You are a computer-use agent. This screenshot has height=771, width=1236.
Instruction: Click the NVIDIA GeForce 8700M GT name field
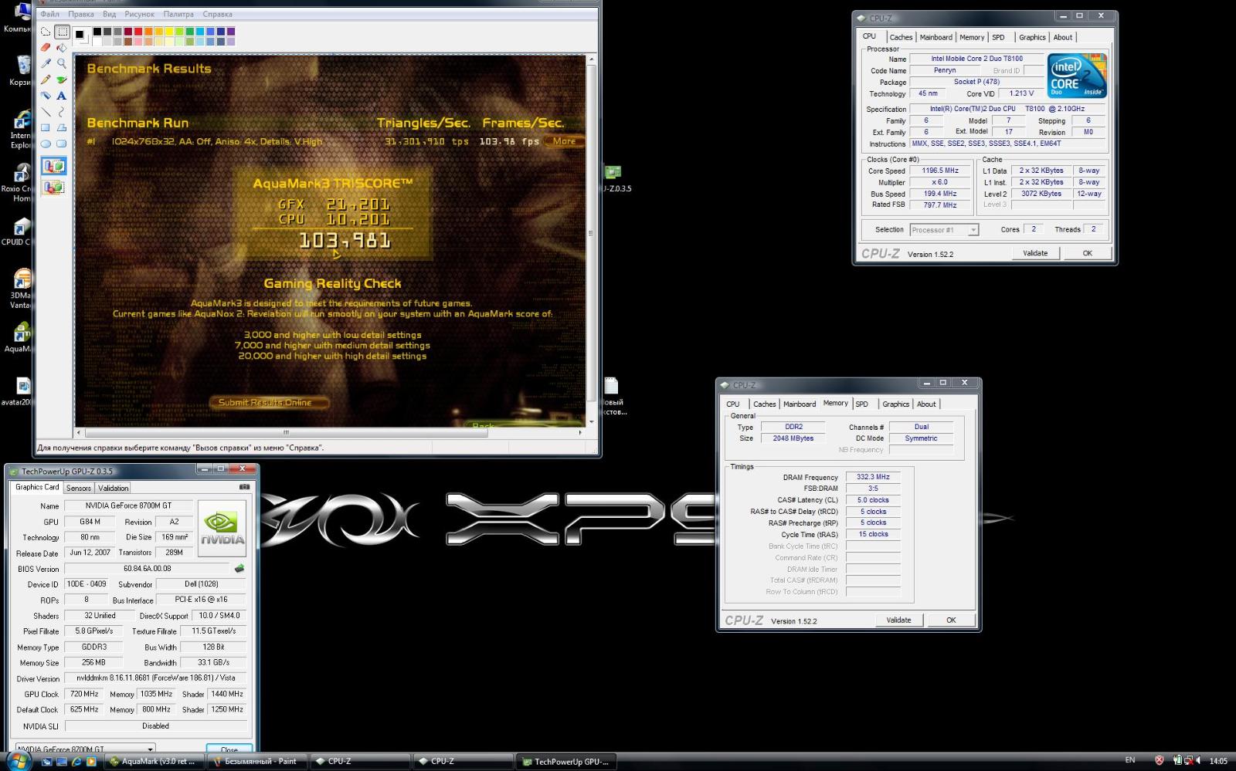[128, 506]
